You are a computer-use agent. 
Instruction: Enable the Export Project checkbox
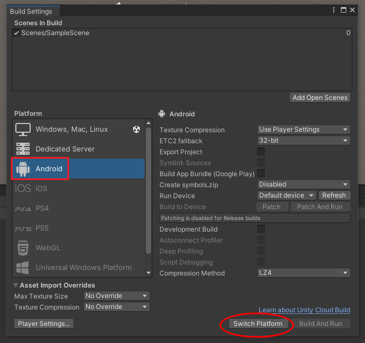(261, 151)
